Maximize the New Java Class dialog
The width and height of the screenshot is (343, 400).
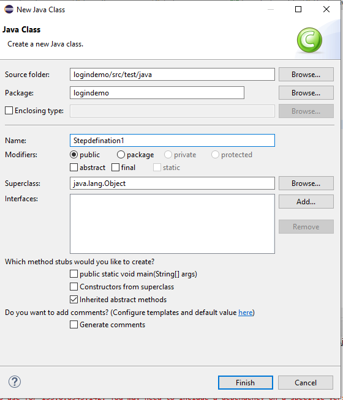click(298, 9)
